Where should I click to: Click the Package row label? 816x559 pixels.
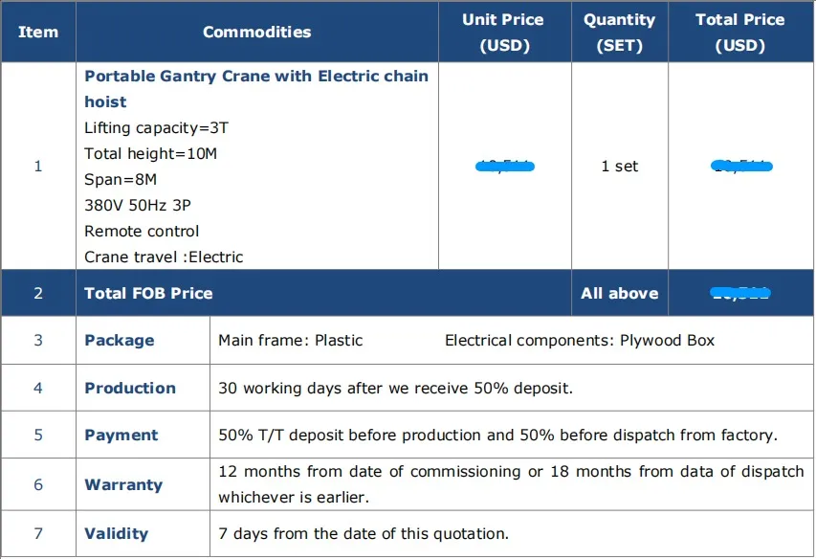click(119, 340)
